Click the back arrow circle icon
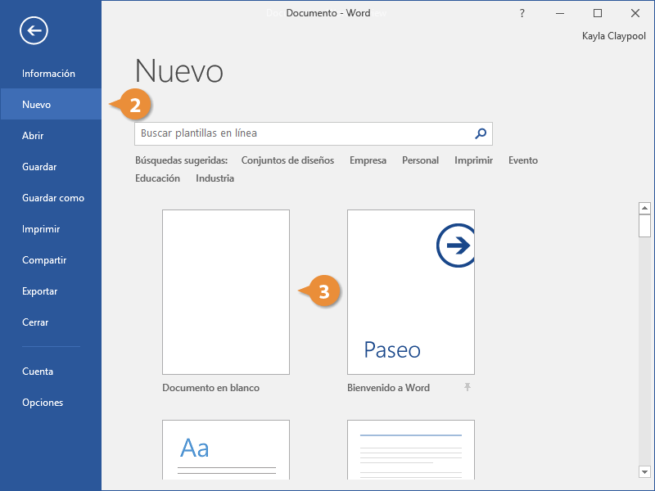 click(x=34, y=30)
